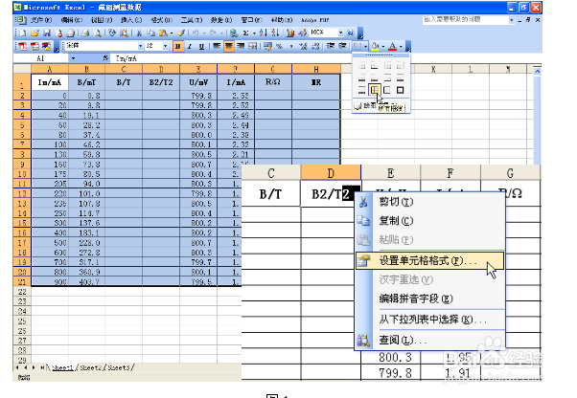Sort descending with the Z-A icon
Screen dimensions: 577x398
pos(275,33)
